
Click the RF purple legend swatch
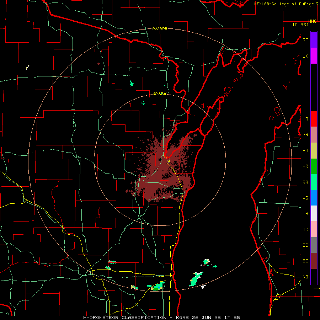(x=314, y=40)
